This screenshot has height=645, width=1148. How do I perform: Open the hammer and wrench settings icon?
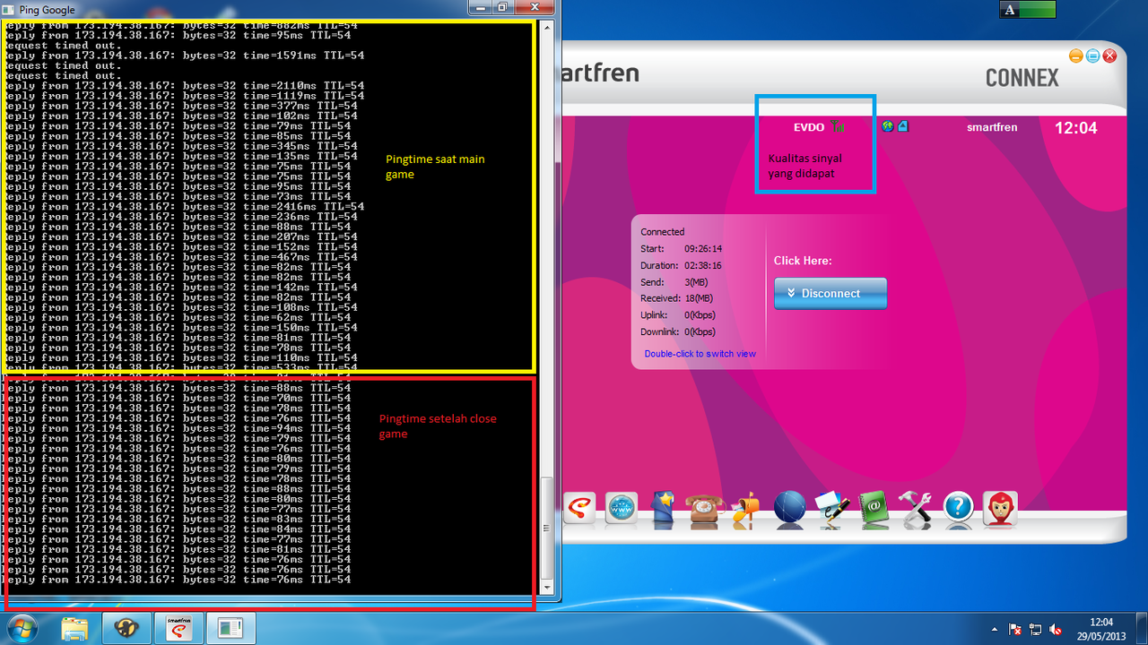click(916, 508)
